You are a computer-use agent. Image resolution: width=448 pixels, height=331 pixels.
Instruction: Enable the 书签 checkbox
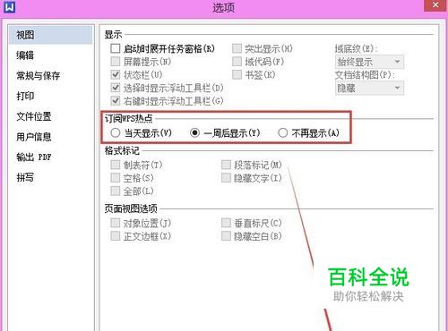[237, 74]
